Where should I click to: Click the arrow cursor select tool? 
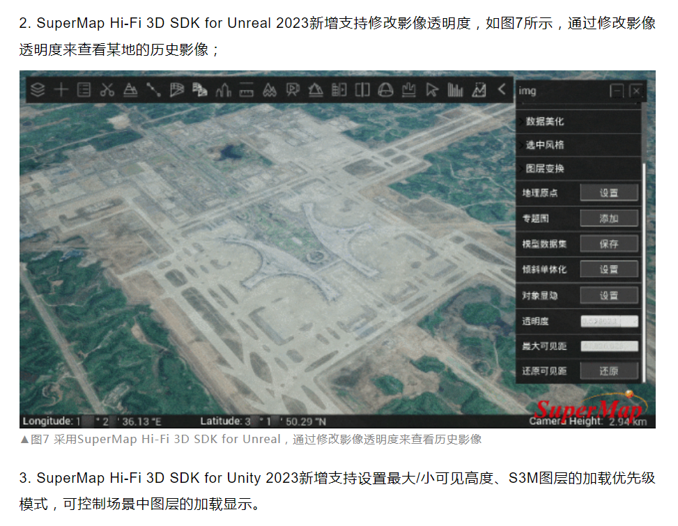coord(432,90)
